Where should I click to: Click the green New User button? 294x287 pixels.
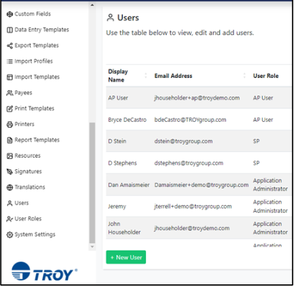[126, 257]
